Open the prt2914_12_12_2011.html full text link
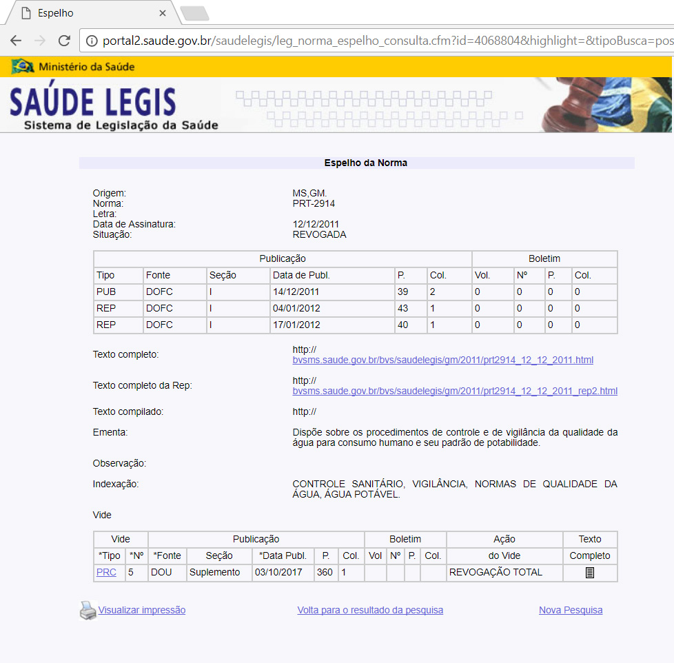Screen dimensions: 674x663 442,360
